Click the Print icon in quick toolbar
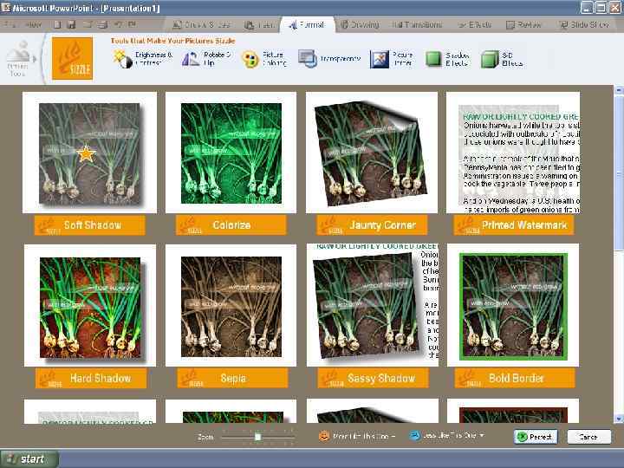Image resolution: width=624 pixels, height=468 pixels. tap(102, 24)
